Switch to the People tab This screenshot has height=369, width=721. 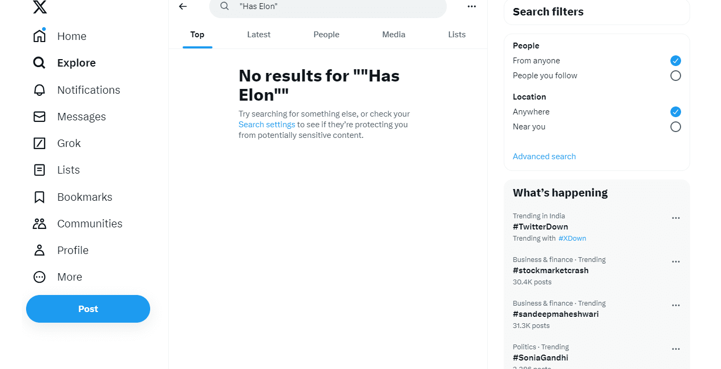point(326,35)
